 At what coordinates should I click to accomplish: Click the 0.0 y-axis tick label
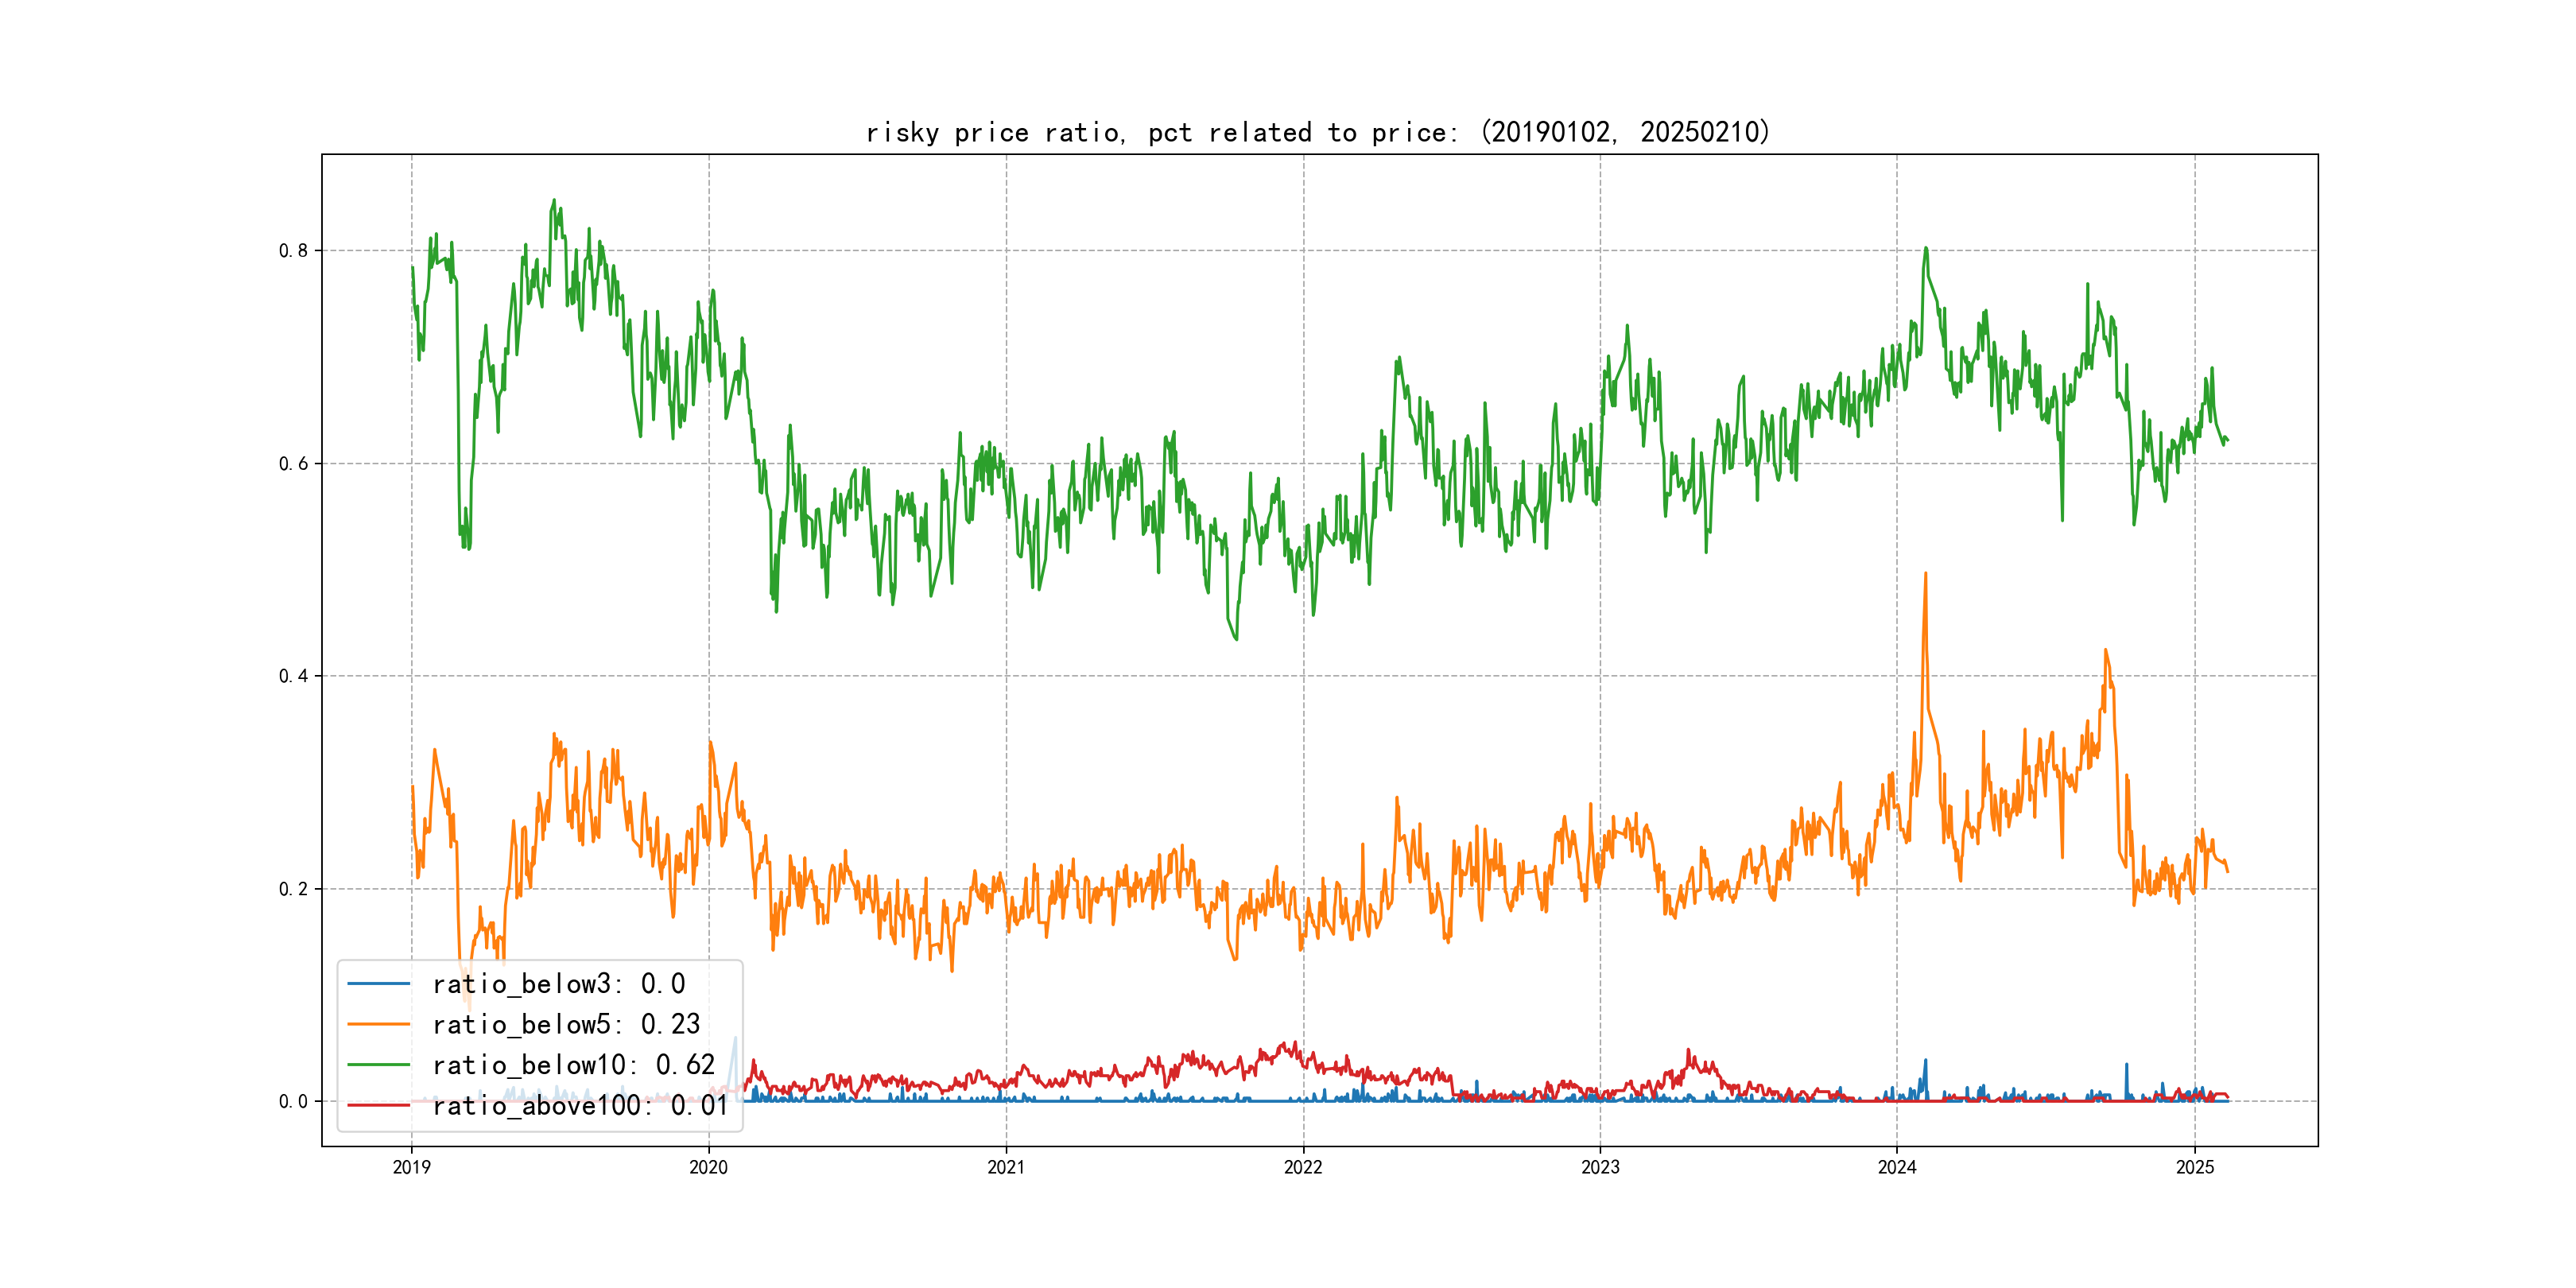293,1102
